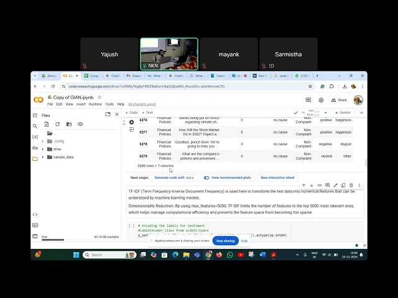Open the Command palette icon
This screenshot has height=298, width=398.
coord(35,225)
